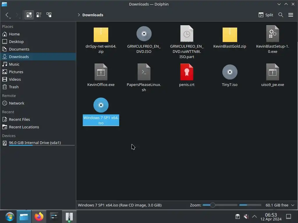298x223 pixels.
Task: Click the Windows 7 SP1 x64.iso disc icon
Action: point(101,105)
